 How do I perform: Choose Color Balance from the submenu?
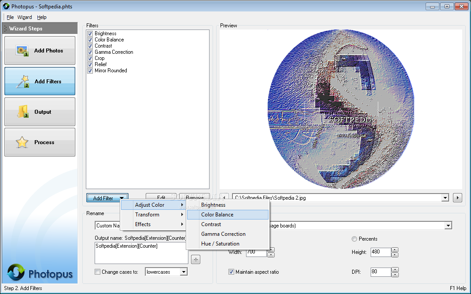(228, 215)
